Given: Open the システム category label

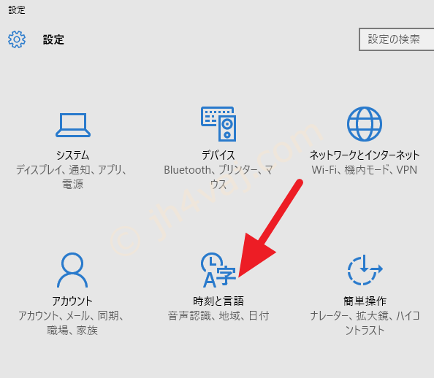Looking at the screenshot, I should pyautogui.click(x=73, y=155).
